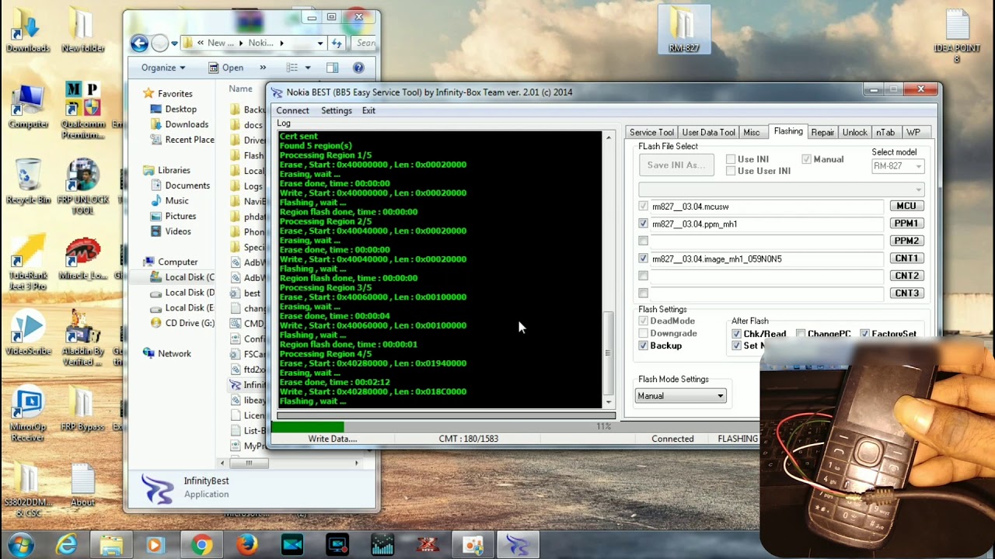Open Google Chrome from the taskbar
The width and height of the screenshot is (995, 559).
coord(201,546)
